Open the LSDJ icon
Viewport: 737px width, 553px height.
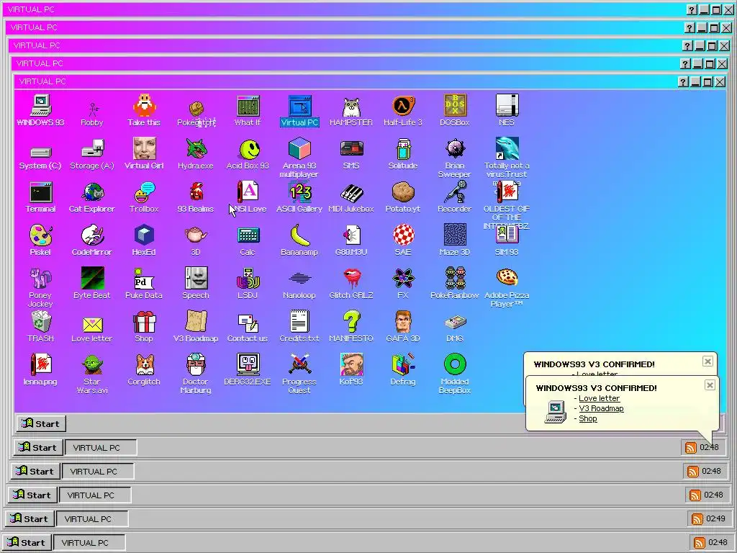(248, 284)
